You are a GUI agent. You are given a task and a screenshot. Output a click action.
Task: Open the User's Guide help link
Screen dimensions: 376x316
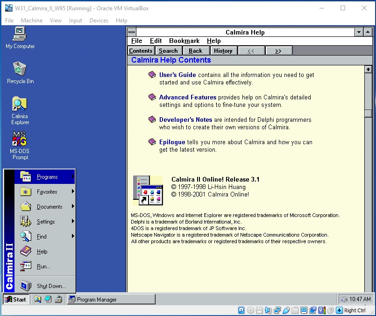pos(177,75)
